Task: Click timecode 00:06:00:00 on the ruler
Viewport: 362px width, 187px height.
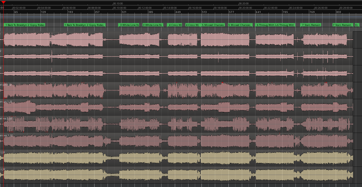Action: (69, 8)
